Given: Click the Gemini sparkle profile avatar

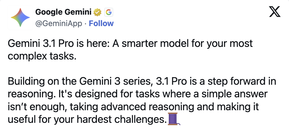Looking at the screenshot, I should click(x=20, y=17).
